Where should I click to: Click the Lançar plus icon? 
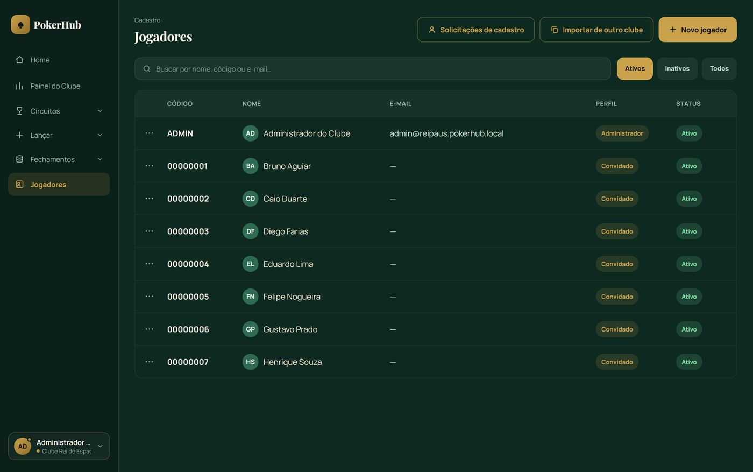tap(19, 135)
